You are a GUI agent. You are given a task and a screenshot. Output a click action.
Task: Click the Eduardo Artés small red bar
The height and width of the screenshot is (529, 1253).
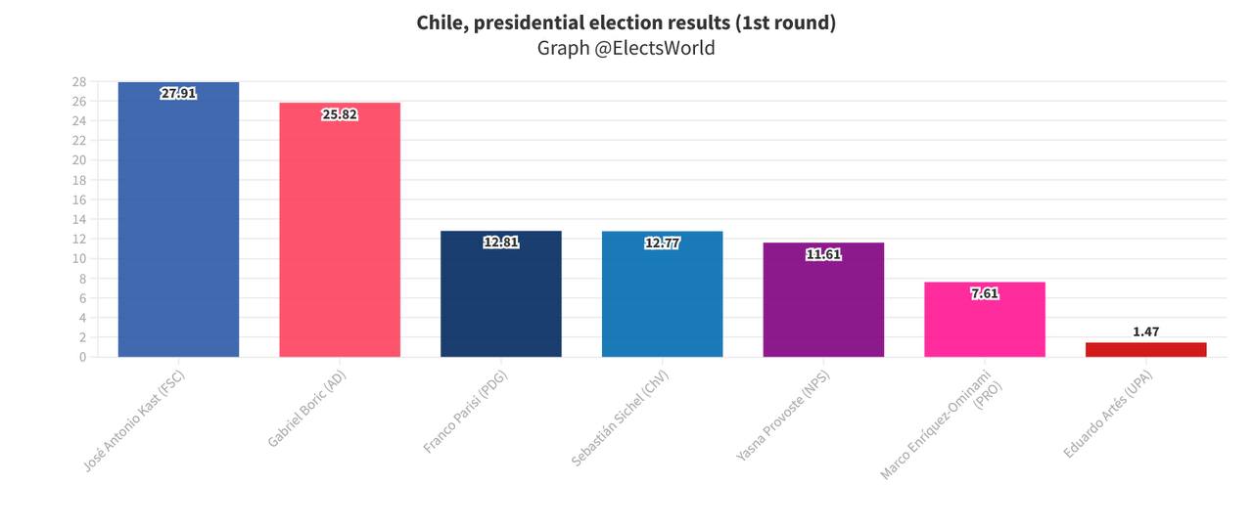[1146, 349]
